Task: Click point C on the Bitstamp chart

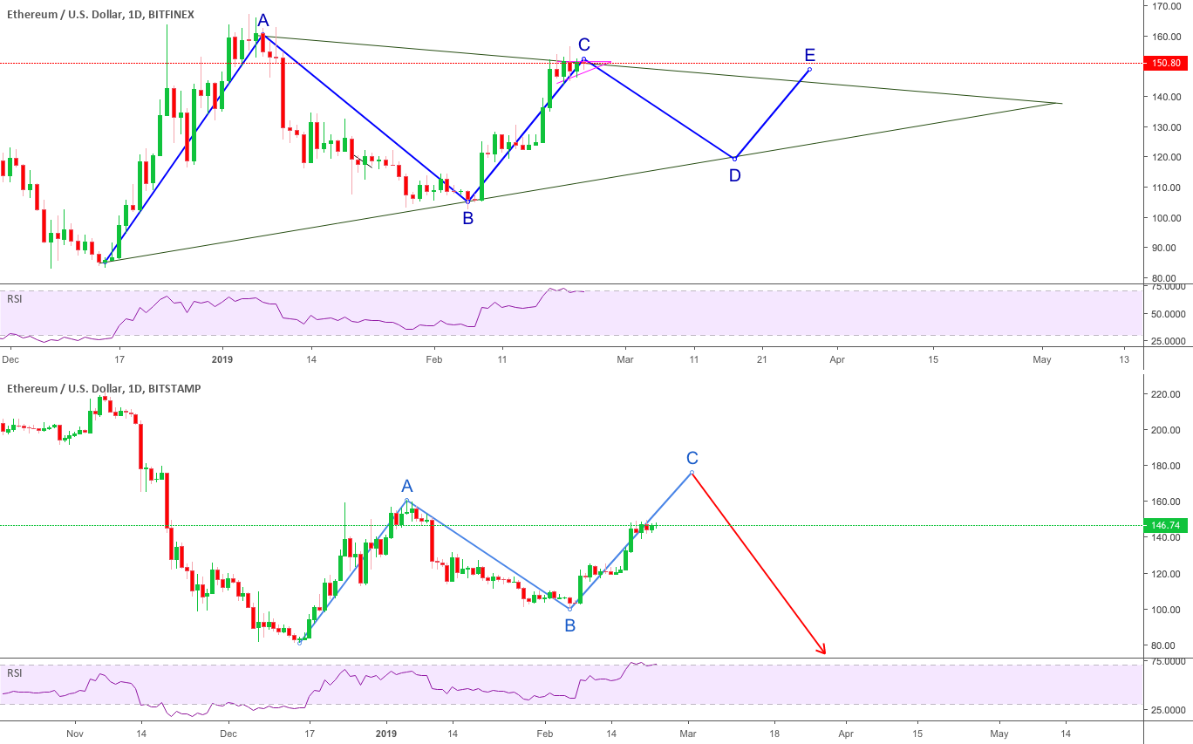Action: (x=692, y=457)
